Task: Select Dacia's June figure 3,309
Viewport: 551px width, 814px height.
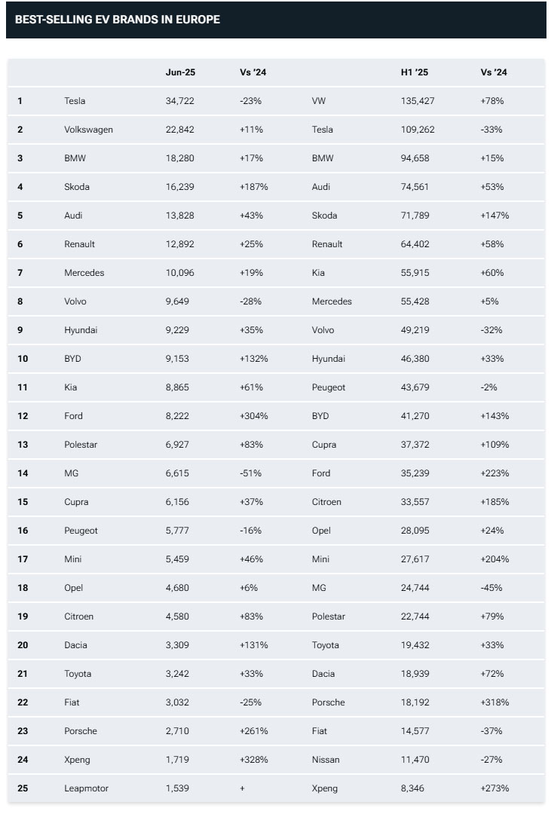Action: pyautogui.click(x=178, y=645)
